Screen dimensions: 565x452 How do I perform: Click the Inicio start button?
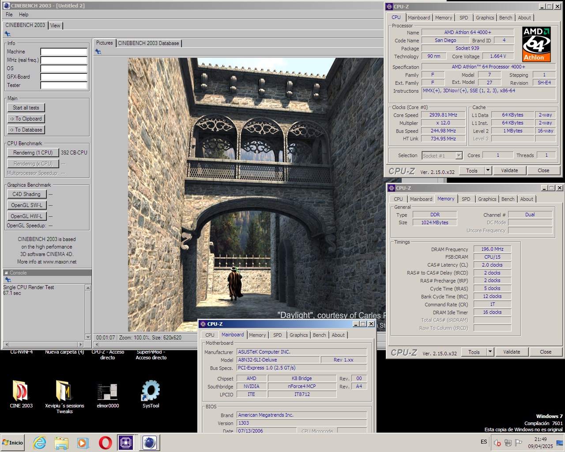(x=12, y=442)
